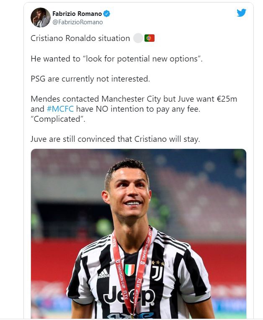Click the "look for potential new options" line
This screenshot has width=263, height=320.
click(x=116, y=59)
